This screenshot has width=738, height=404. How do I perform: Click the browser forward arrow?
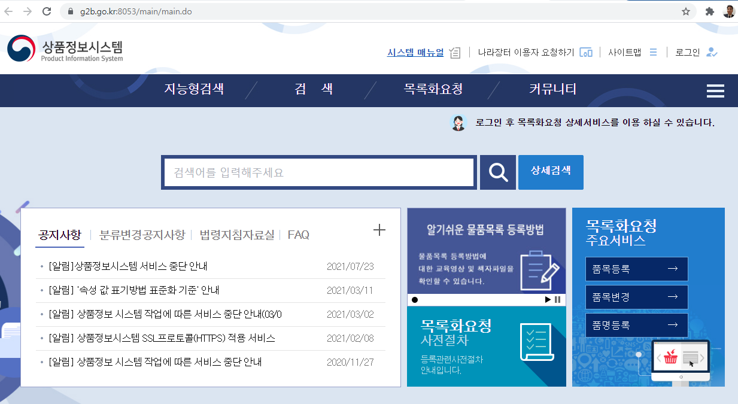[x=27, y=11]
